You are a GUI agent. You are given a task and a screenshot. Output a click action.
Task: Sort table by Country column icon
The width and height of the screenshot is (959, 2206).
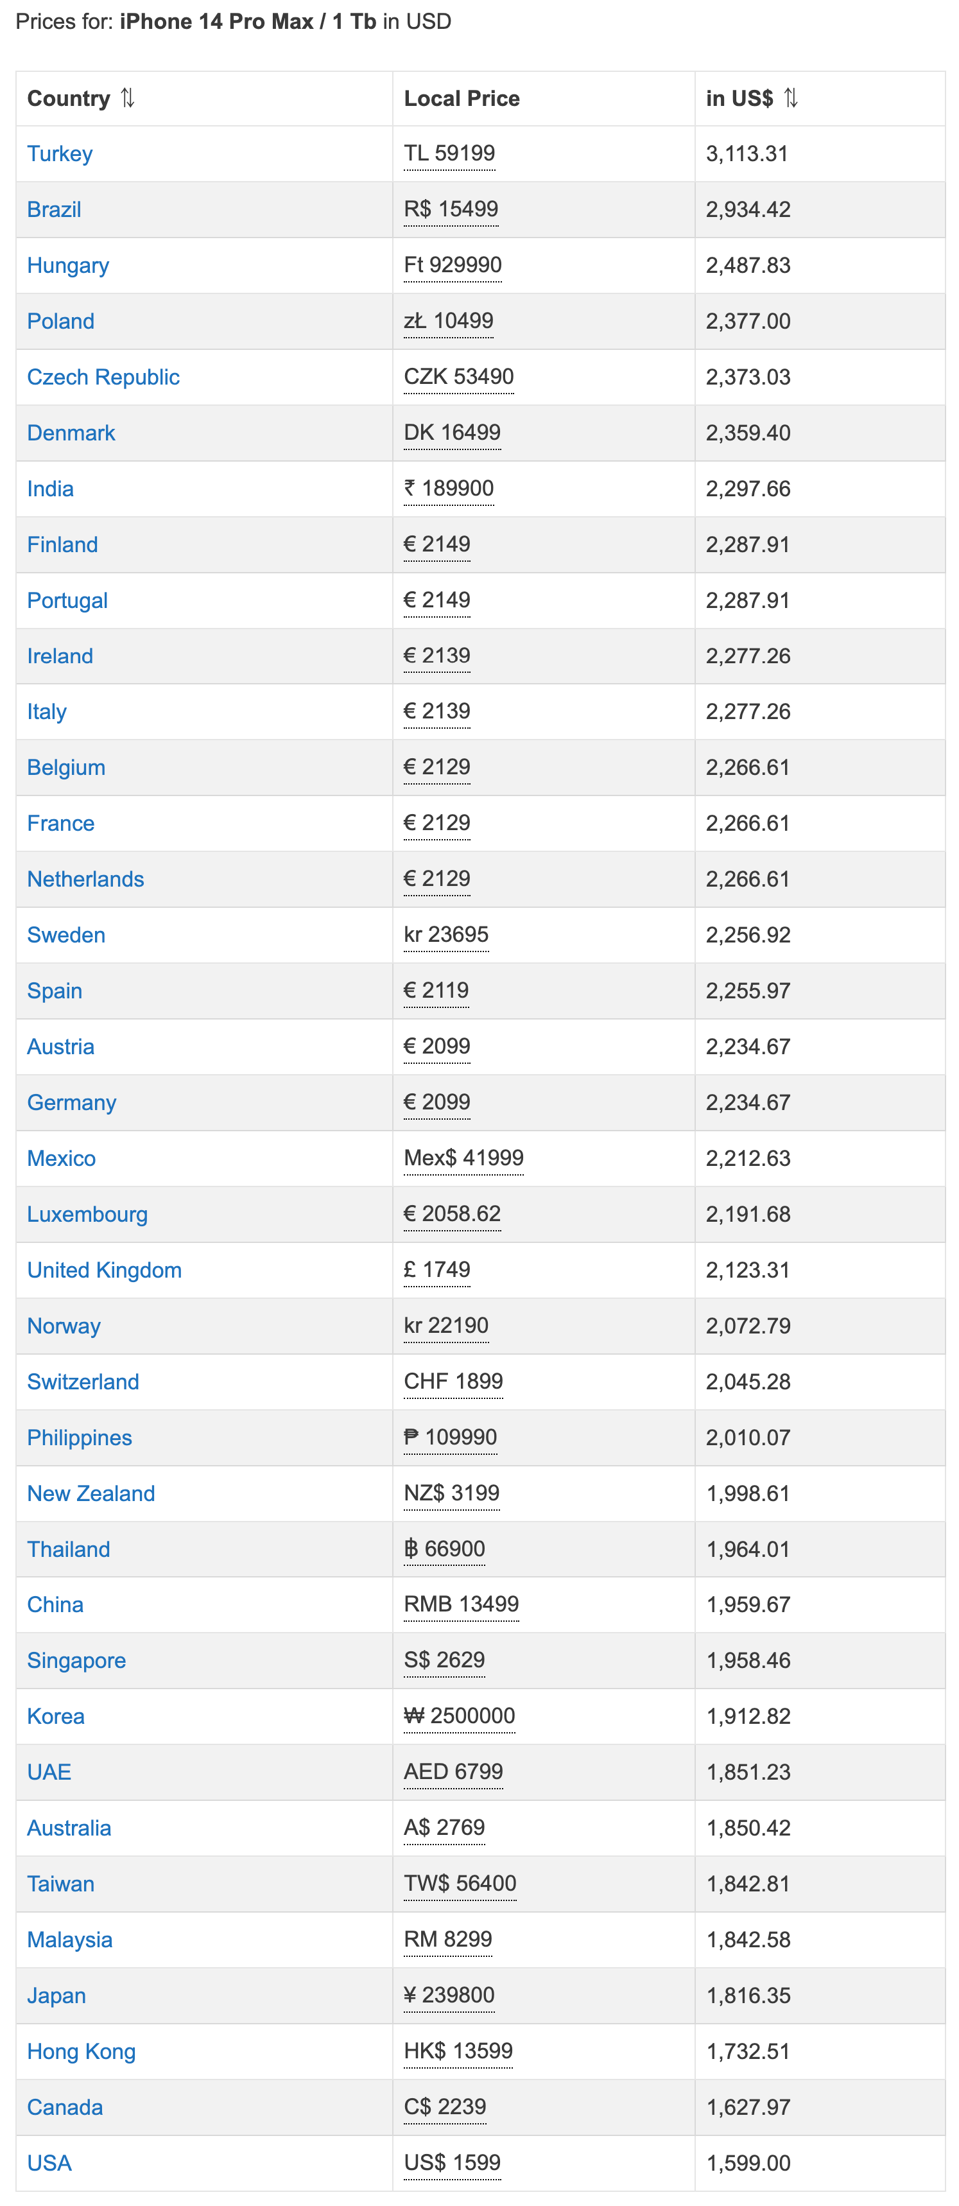coord(128,98)
